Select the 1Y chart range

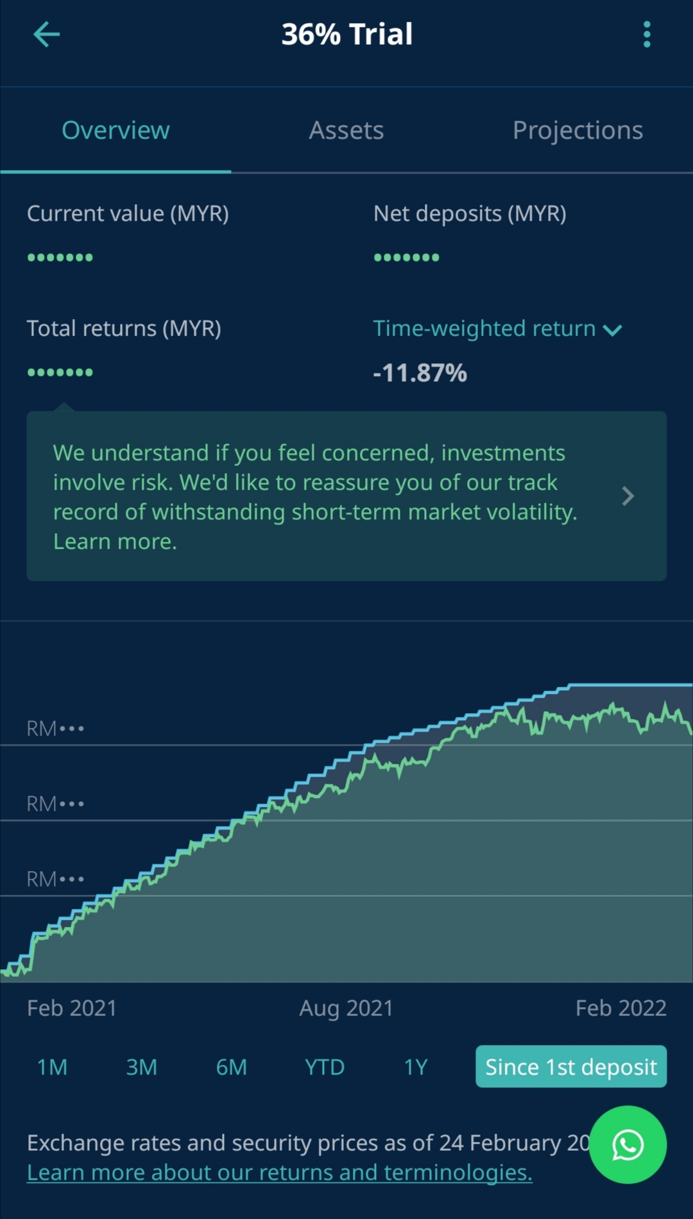coord(416,1067)
